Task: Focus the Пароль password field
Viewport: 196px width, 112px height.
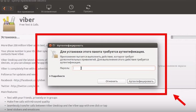Action: click(114, 68)
